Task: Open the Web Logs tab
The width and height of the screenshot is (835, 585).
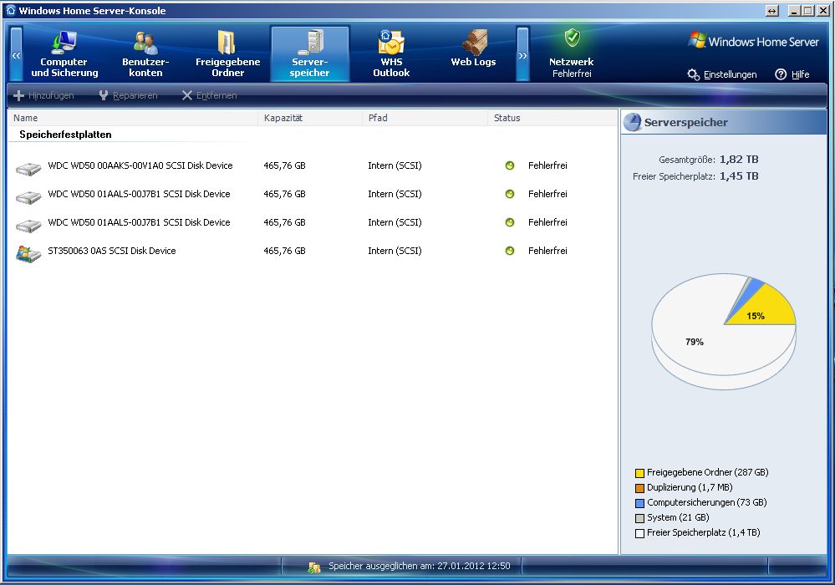Action: (473, 53)
